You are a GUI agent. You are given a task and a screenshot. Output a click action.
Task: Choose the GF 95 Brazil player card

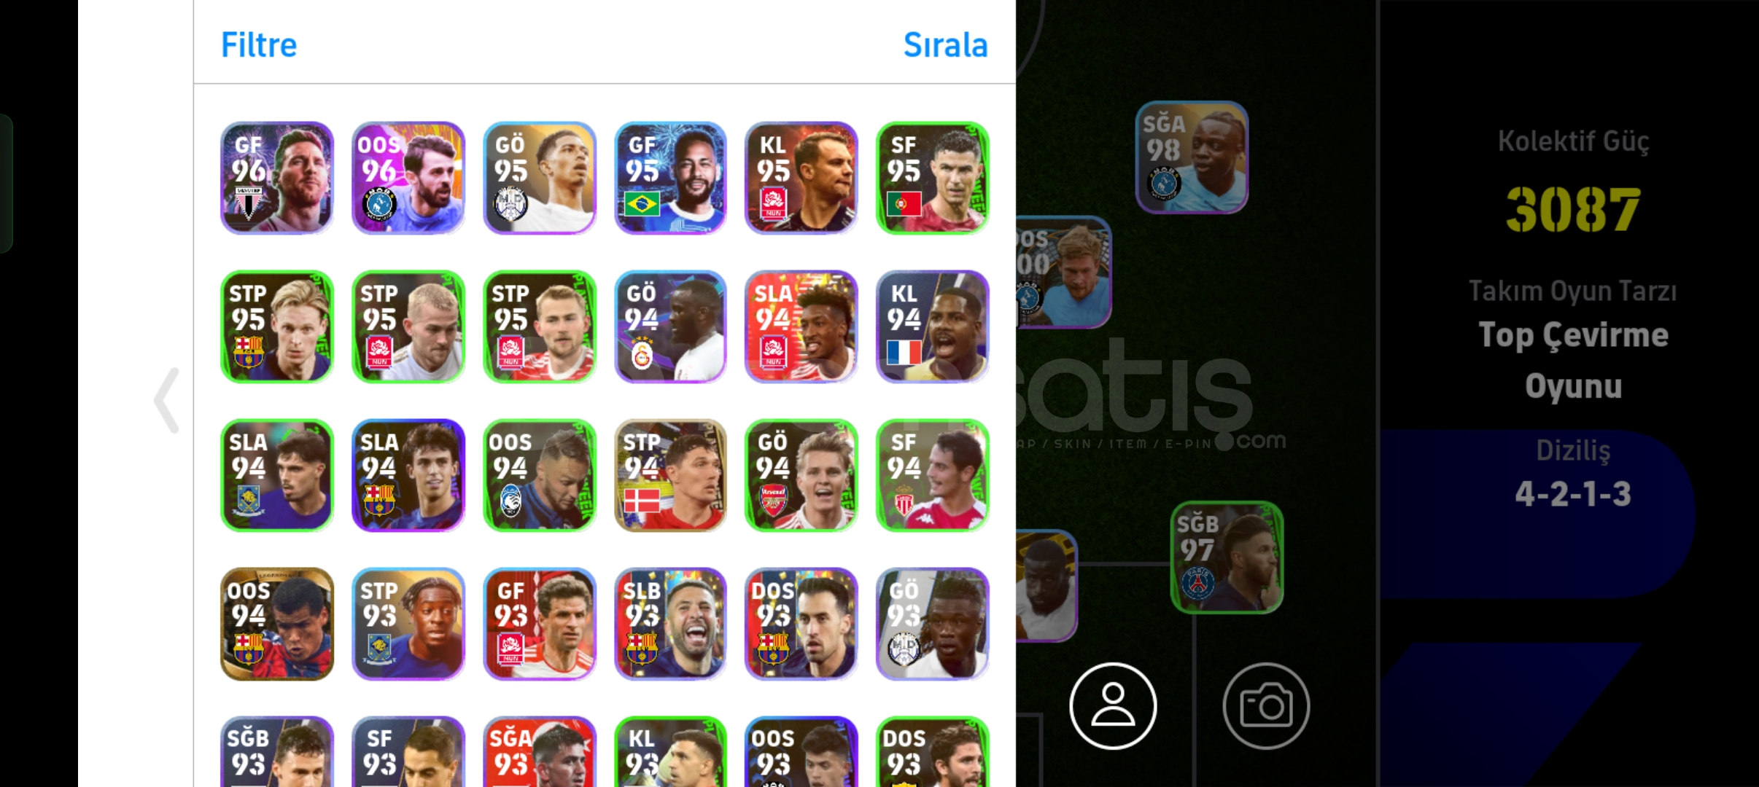(670, 178)
